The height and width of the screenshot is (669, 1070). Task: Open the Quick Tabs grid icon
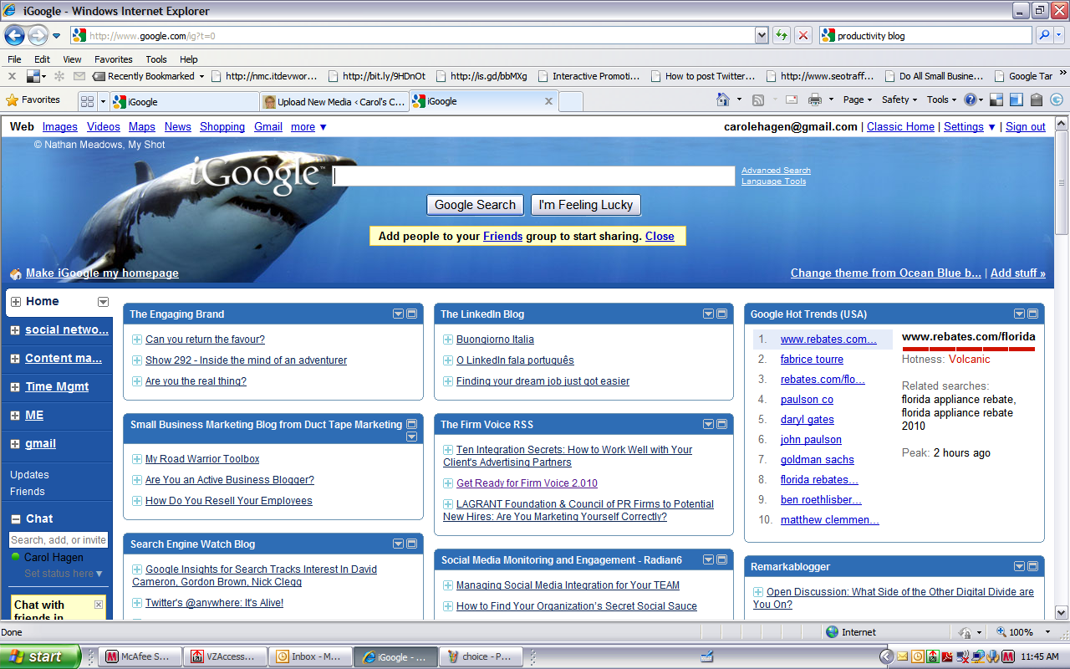87,101
